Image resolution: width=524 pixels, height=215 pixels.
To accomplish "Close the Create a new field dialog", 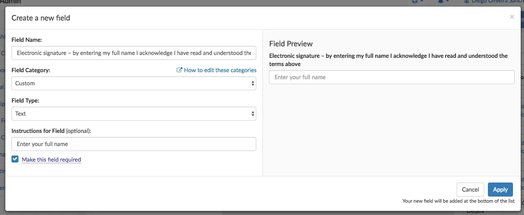I will tap(512, 17).
